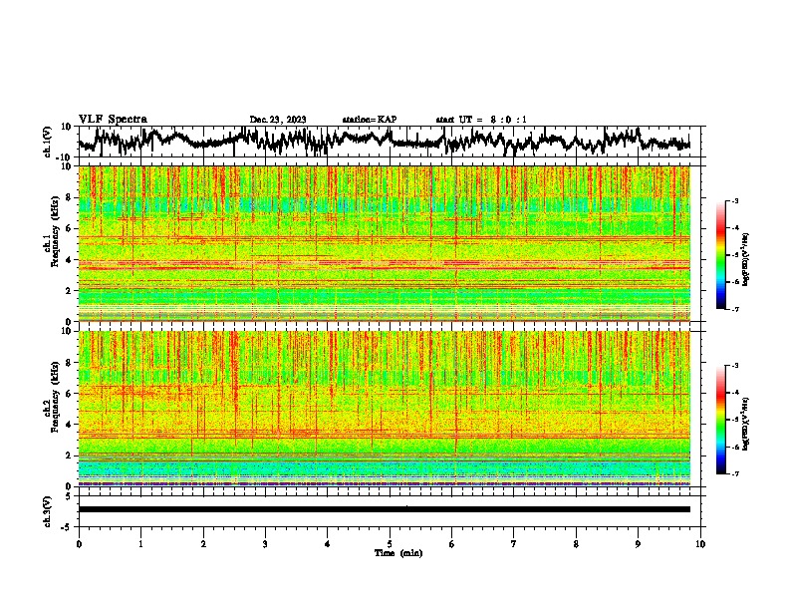Click time-axis tick label "10"

[x=700, y=544]
